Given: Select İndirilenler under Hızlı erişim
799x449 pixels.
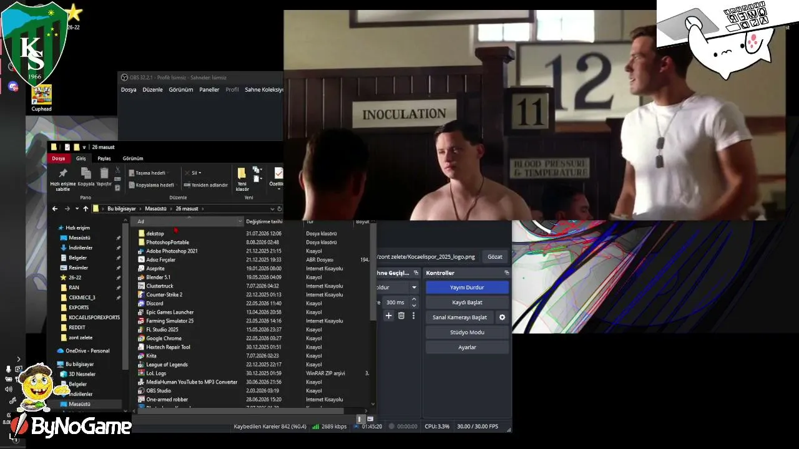Looking at the screenshot, I should click(x=81, y=248).
